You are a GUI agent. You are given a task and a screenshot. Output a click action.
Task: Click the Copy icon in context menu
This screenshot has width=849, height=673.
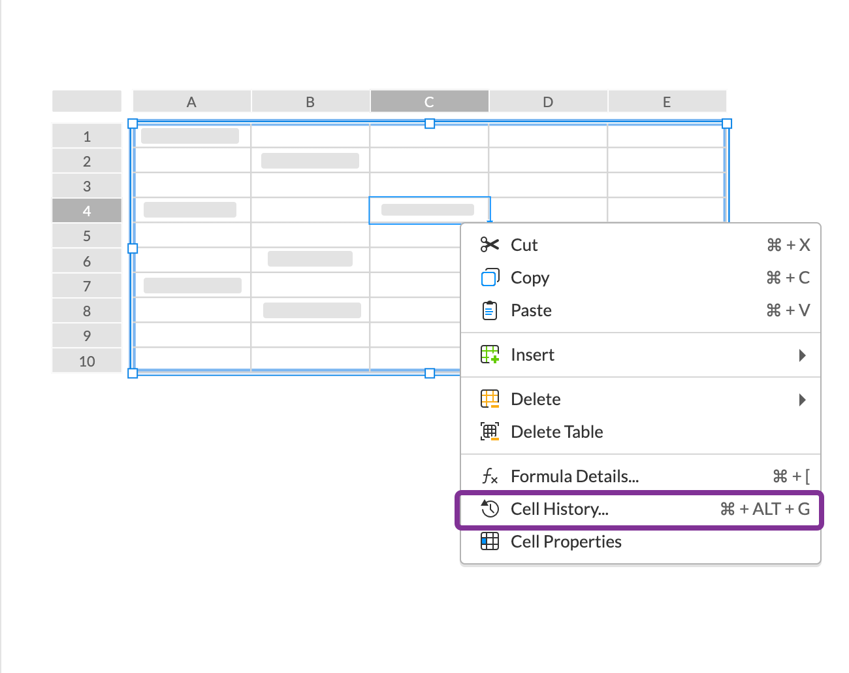pos(490,278)
